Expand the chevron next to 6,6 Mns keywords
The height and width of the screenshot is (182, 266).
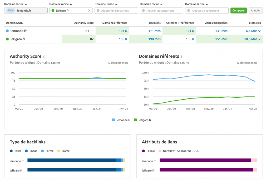(259, 31)
